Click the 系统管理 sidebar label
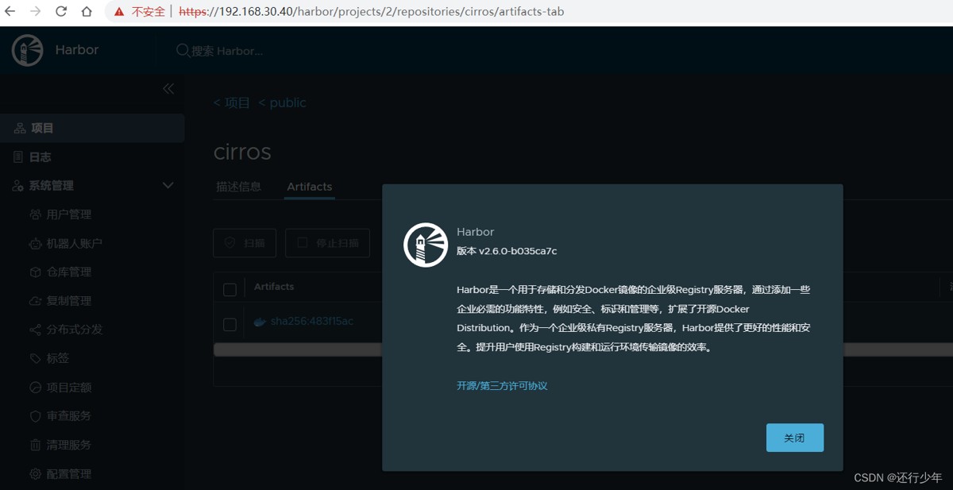 pyautogui.click(x=52, y=186)
